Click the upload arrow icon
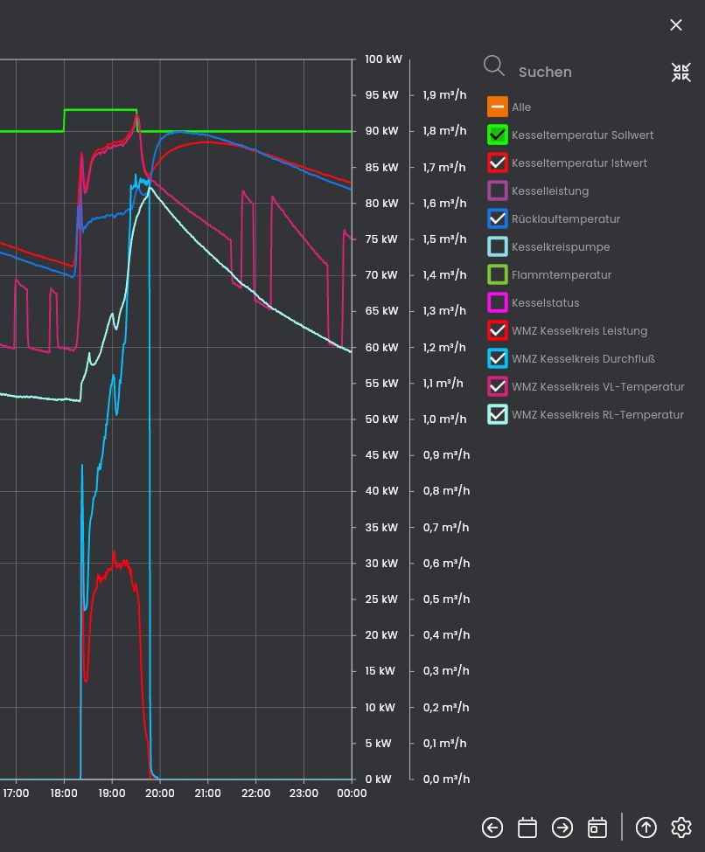Image resolution: width=705 pixels, height=852 pixels. (x=646, y=828)
